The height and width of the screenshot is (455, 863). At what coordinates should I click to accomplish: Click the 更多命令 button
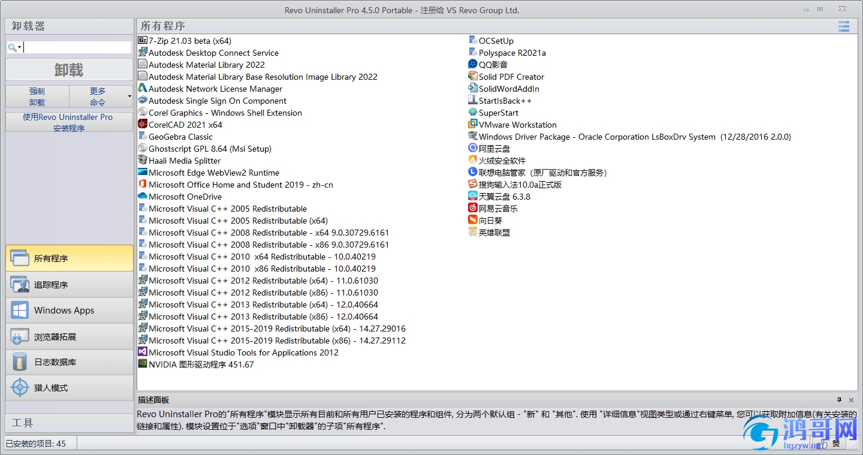tap(98, 97)
